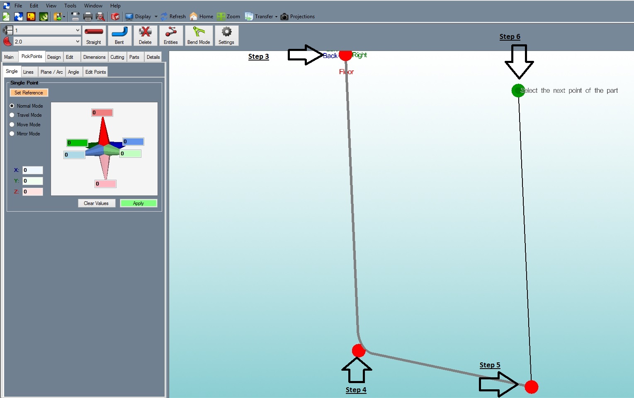Click the Y coordinate field
Image resolution: width=634 pixels, height=398 pixels.
tap(33, 181)
